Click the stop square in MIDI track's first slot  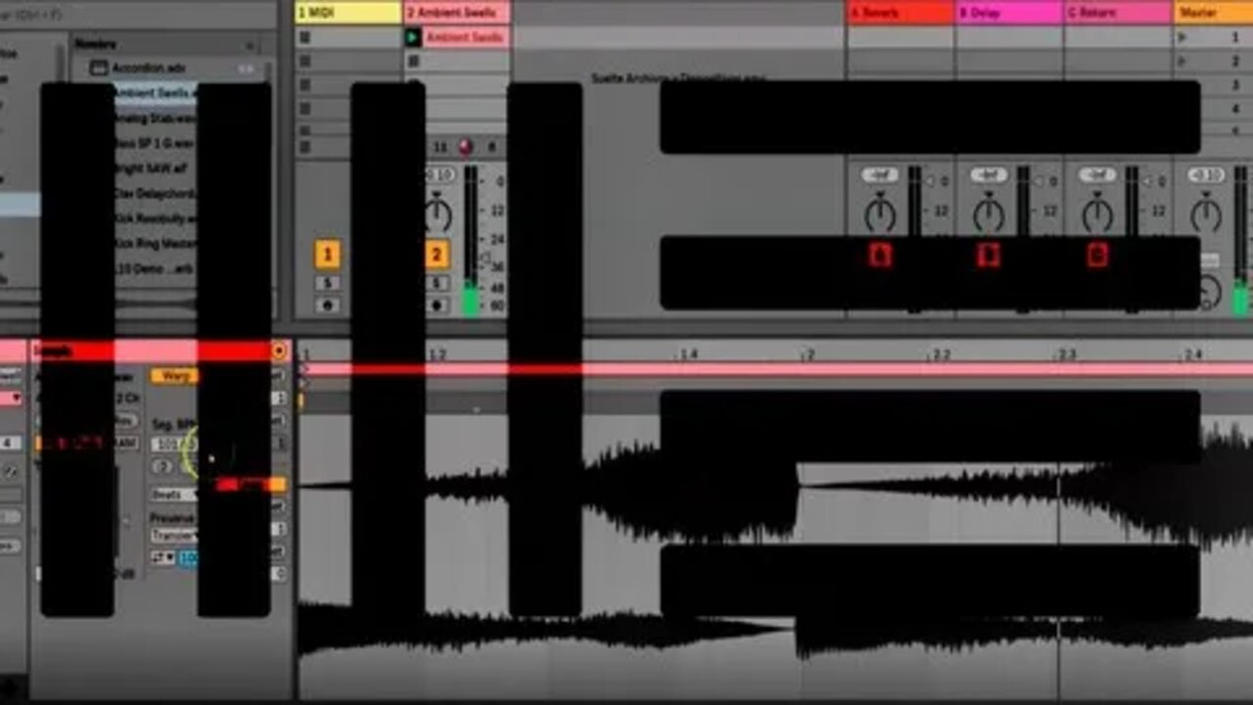click(x=304, y=37)
